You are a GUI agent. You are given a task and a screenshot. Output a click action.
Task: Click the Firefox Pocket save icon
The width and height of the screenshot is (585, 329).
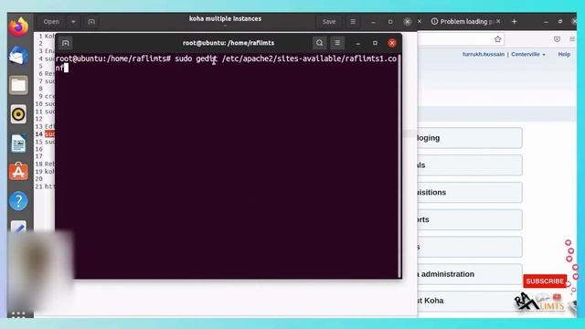(x=557, y=39)
